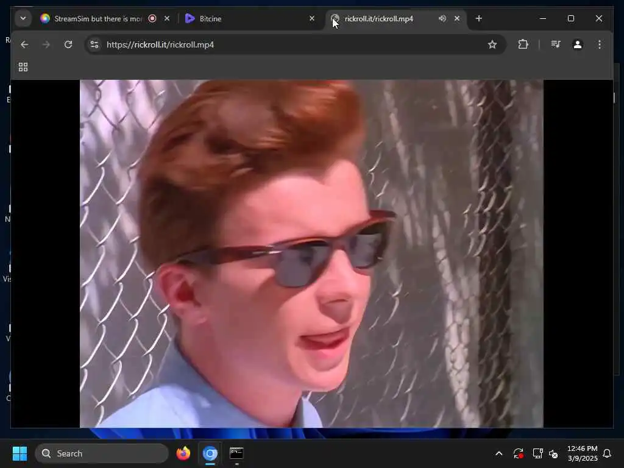Open the apps grid in bookmarks bar
The image size is (624, 468).
coord(23,67)
